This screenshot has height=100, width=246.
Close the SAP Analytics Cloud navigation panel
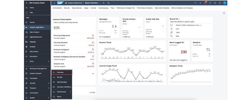click(26, 3)
